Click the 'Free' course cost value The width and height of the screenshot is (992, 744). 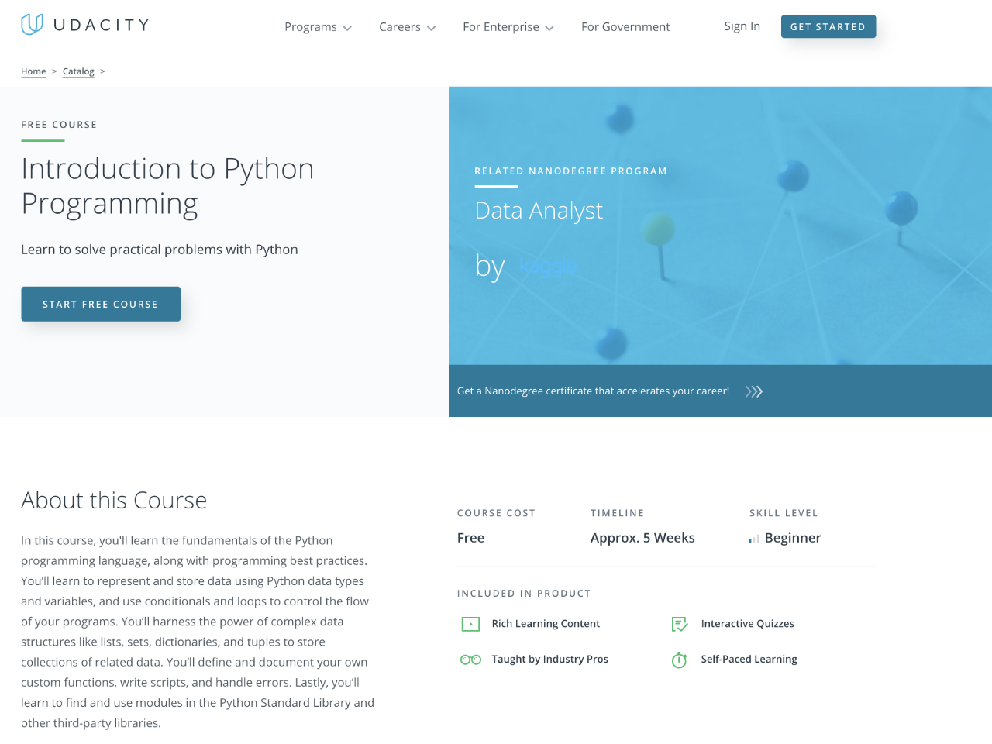pyautogui.click(x=470, y=538)
